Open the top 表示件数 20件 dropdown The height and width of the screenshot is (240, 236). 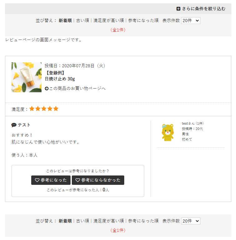point(190,21)
